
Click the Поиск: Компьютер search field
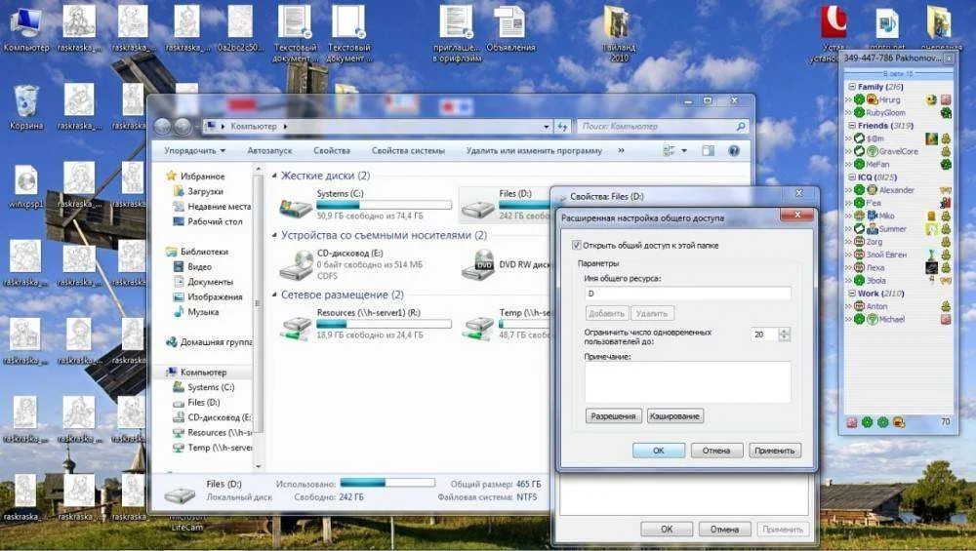click(657, 126)
